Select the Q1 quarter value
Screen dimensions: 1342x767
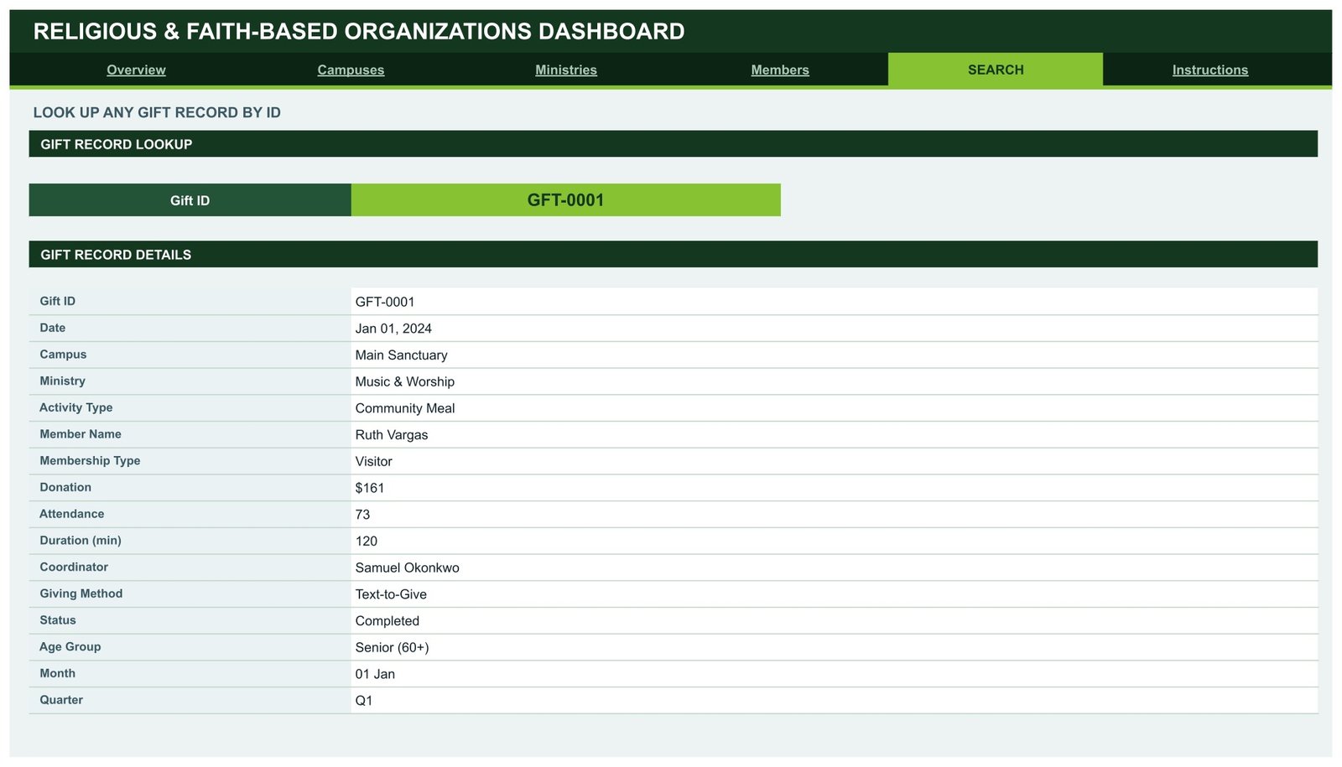pos(363,701)
